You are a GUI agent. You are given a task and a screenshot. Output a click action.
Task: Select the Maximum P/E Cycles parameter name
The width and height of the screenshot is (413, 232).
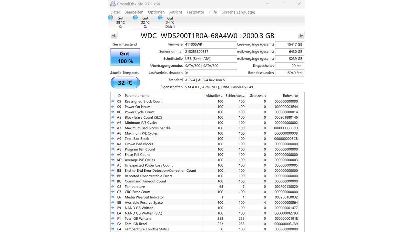pos(141,133)
